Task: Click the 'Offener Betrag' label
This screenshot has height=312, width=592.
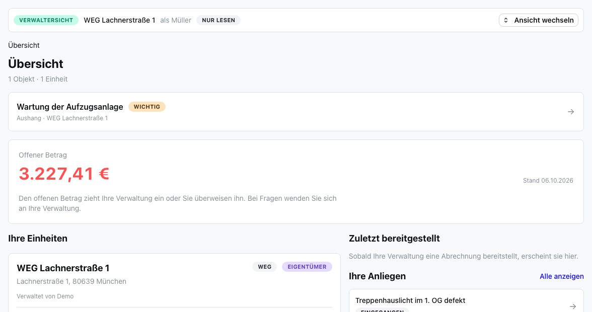Action: (43, 155)
